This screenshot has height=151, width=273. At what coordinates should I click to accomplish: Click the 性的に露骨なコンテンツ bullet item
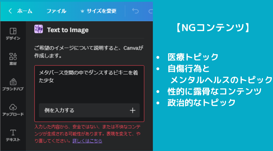click(214, 92)
